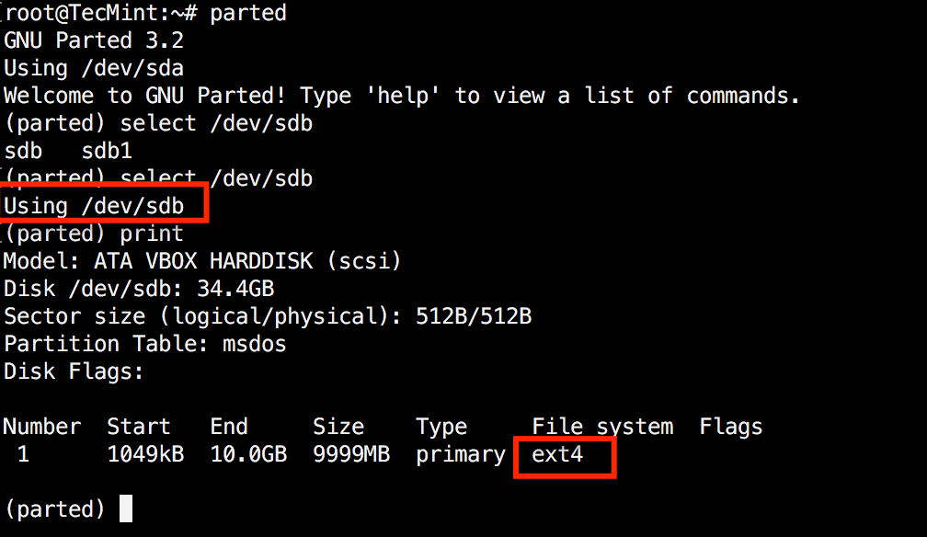Click the 'File system' column header

(602, 427)
